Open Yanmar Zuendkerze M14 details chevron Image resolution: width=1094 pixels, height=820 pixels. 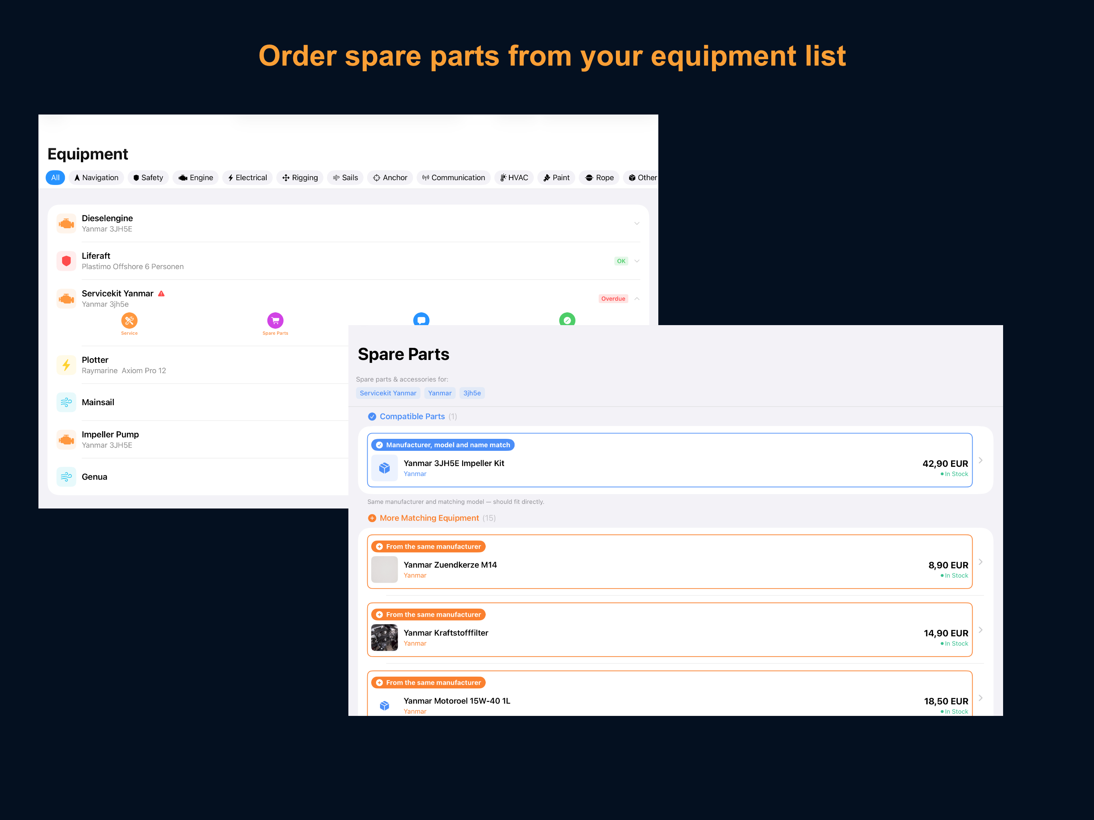(x=981, y=562)
